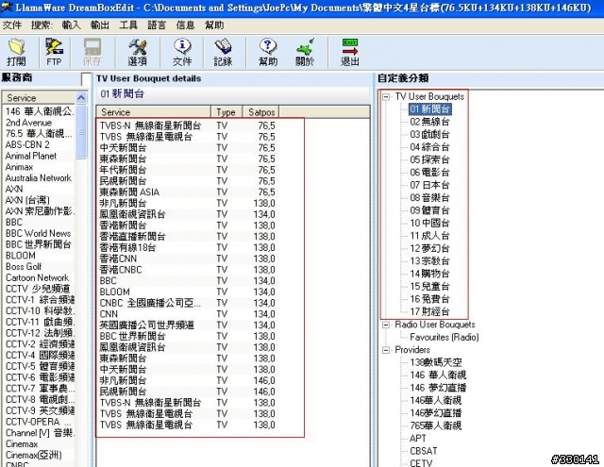Select Cartoon Network in service list

coord(37,277)
